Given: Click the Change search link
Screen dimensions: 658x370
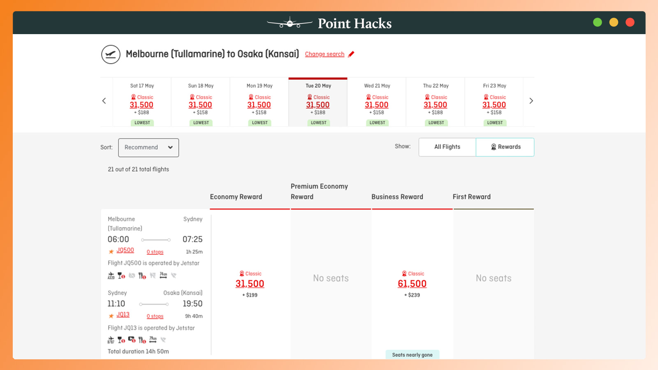Looking at the screenshot, I should (324, 54).
